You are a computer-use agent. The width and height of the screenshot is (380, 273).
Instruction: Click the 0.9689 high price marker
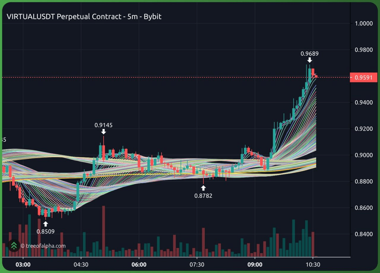point(309,54)
